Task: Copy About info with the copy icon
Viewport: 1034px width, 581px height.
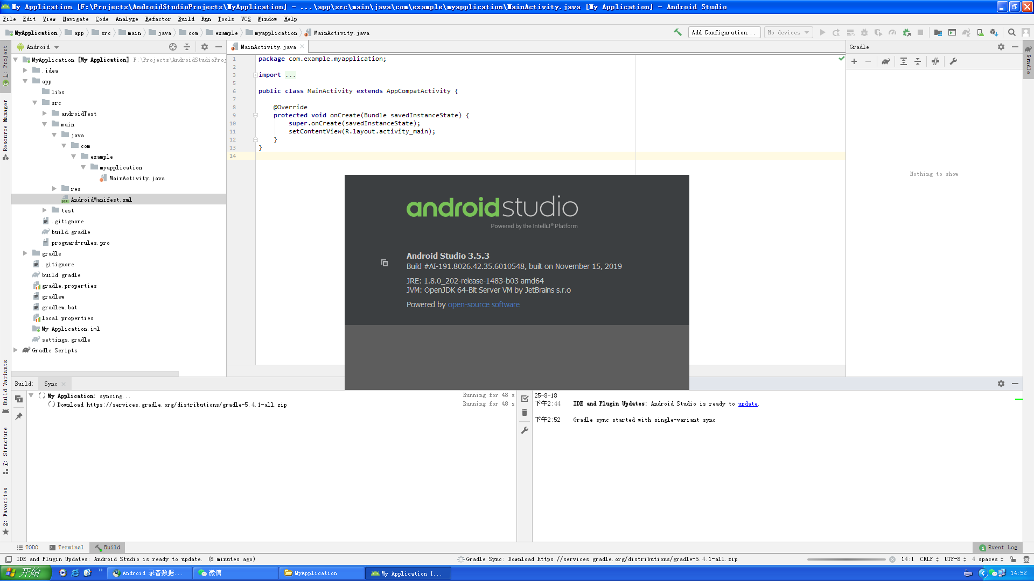Action: (x=385, y=263)
